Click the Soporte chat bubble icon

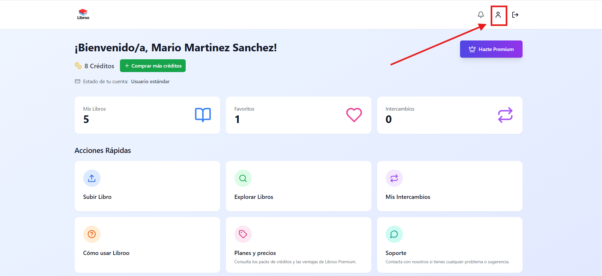[394, 234]
